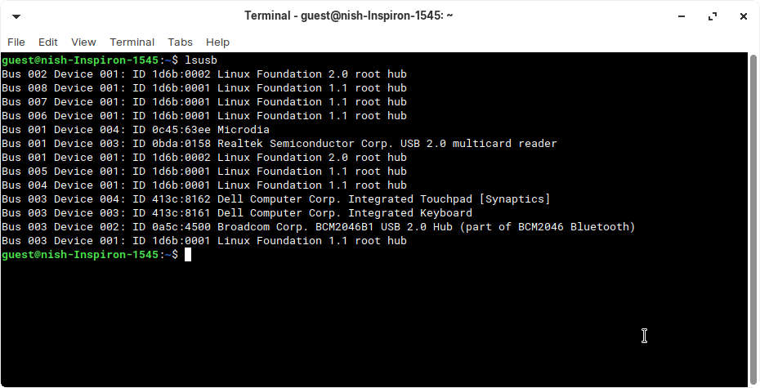760x388 pixels.
Task: Click the Bus 006 Device 001 line
Action: [x=204, y=116]
